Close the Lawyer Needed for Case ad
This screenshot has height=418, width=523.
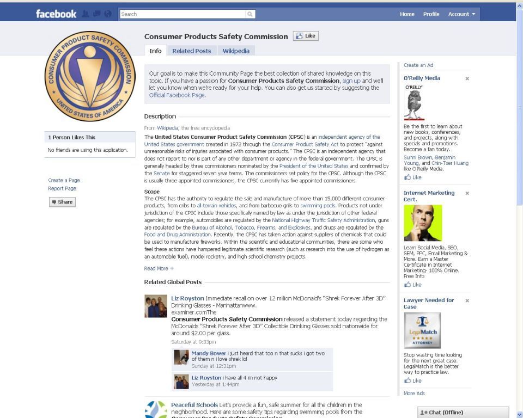[x=467, y=300]
